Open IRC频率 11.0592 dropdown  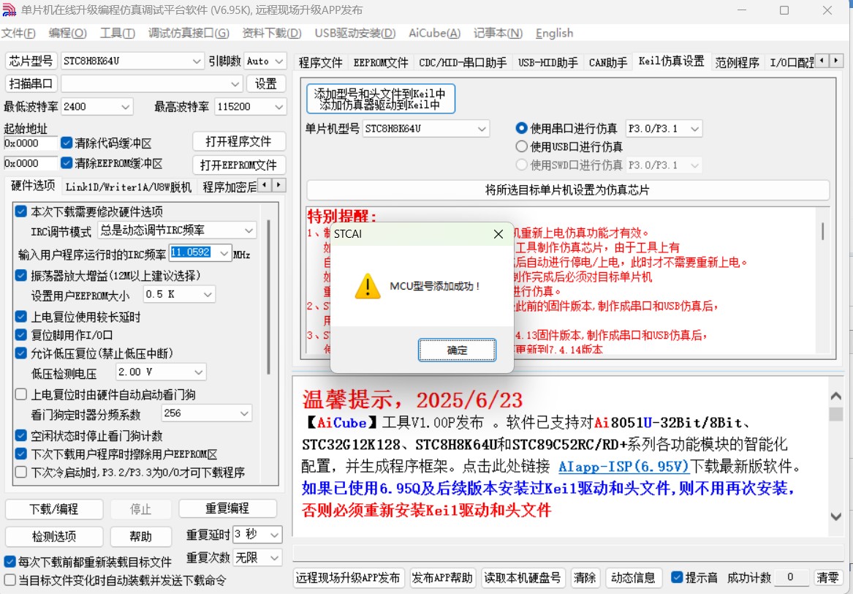click(x=201, y=252)
